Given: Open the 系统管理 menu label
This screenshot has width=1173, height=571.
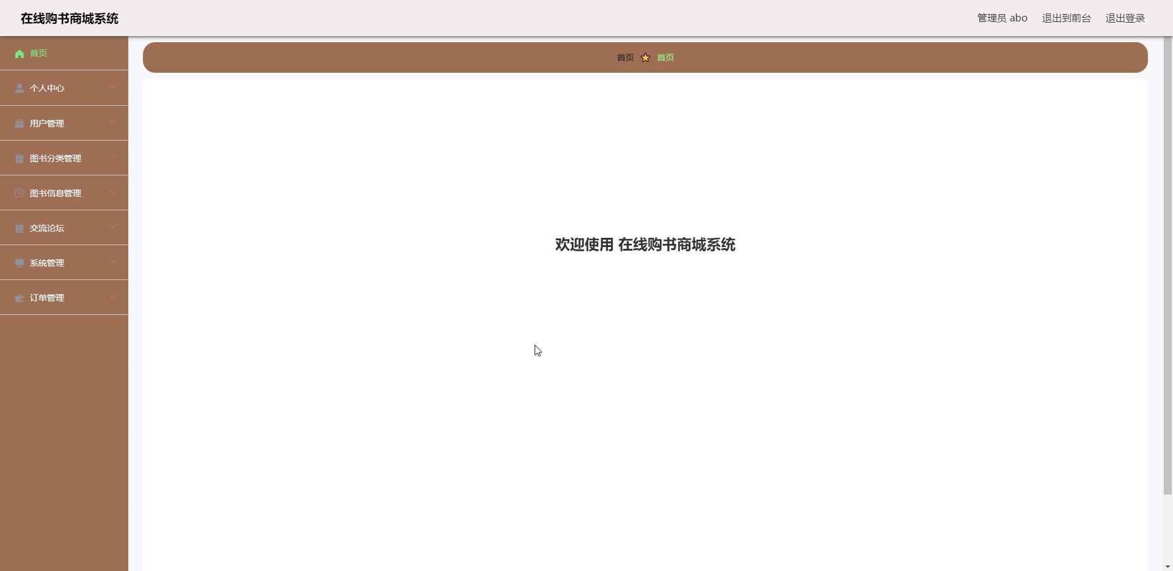Looking at the screenshot, I should click(x=47, y=263).
